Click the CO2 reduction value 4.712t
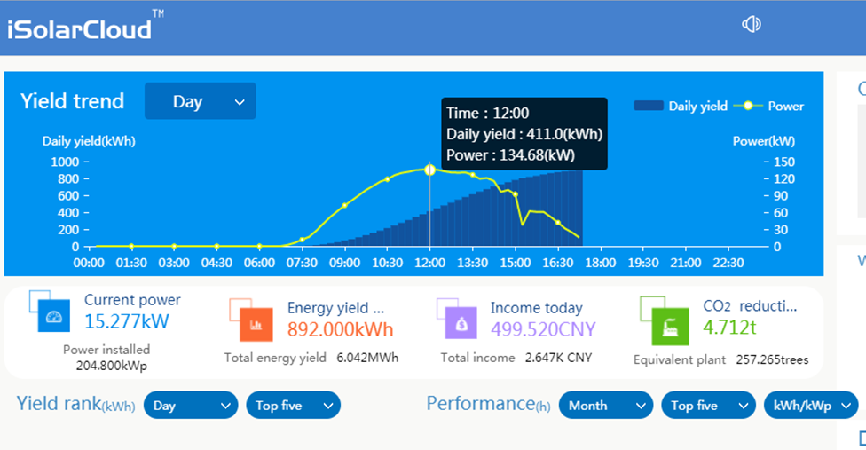 [729, 328]
